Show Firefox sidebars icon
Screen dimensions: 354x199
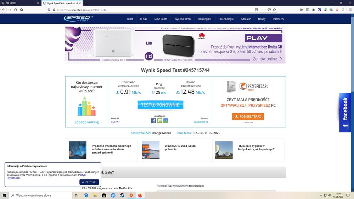[x=308, y=10]
